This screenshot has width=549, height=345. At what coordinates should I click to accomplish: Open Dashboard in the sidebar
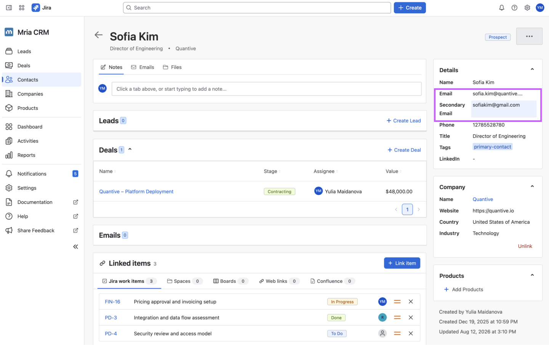click(x=42, y=127)
